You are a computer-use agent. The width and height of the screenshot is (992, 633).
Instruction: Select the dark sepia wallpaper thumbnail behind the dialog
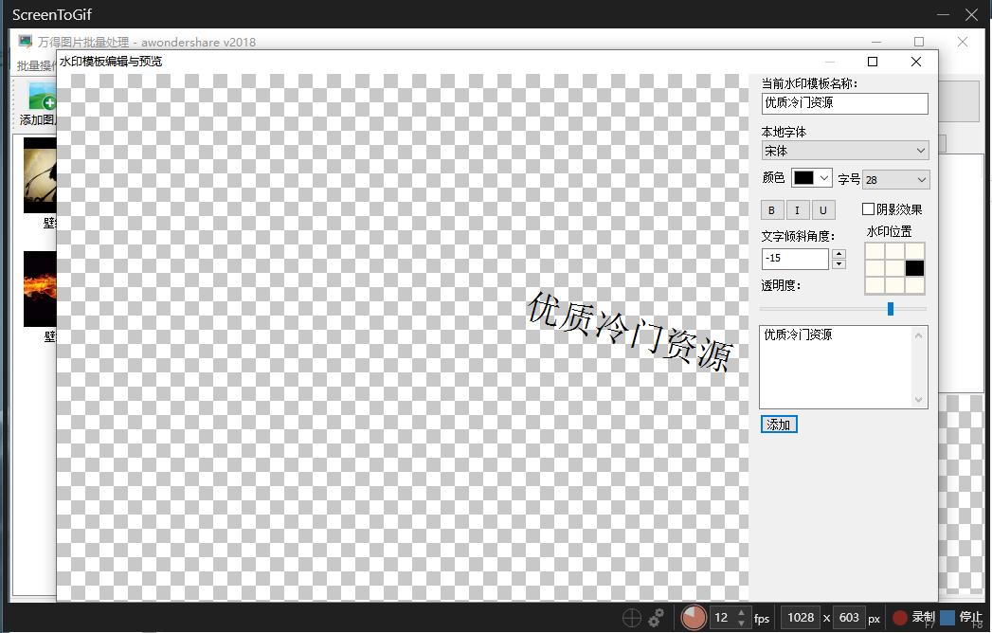click(40, 174)
